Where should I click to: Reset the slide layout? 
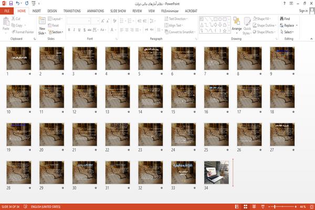(x=54, y=25)
